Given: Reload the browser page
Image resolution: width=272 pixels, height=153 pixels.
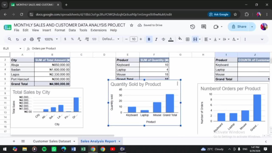Looking at the screenshot, I should [21, 14].
